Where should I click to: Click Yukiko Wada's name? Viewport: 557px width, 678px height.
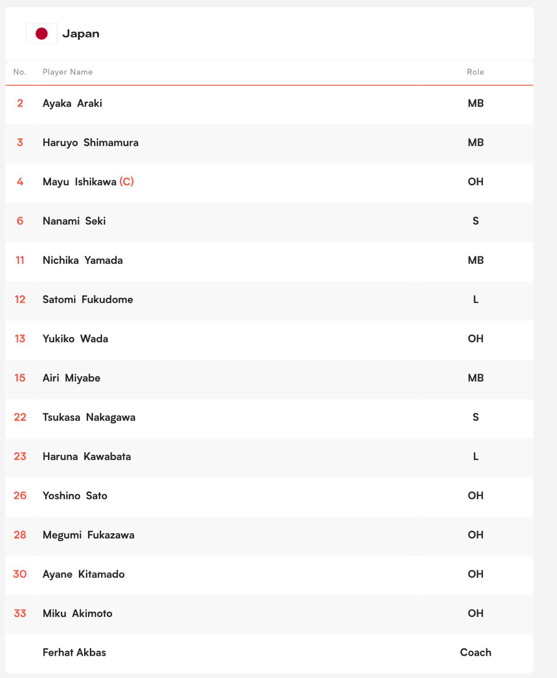coord(75,339)
